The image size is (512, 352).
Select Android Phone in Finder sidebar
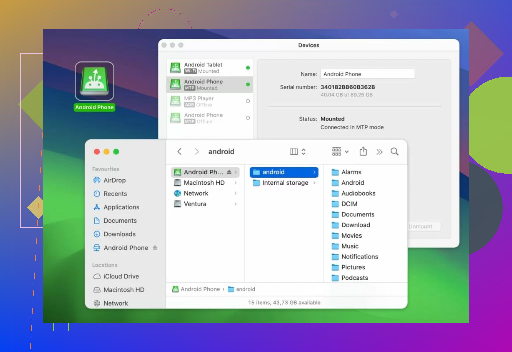point(126,248)
